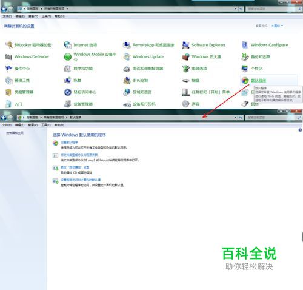Screen dimensions: 303x290
Task: Expand the address bar history dropdown, upper window
Action: tap(236, 9)
